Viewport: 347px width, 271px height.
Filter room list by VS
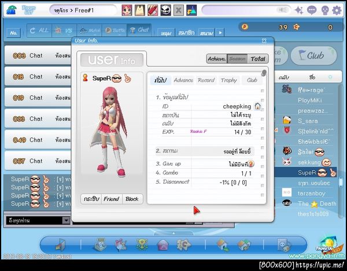64,31
